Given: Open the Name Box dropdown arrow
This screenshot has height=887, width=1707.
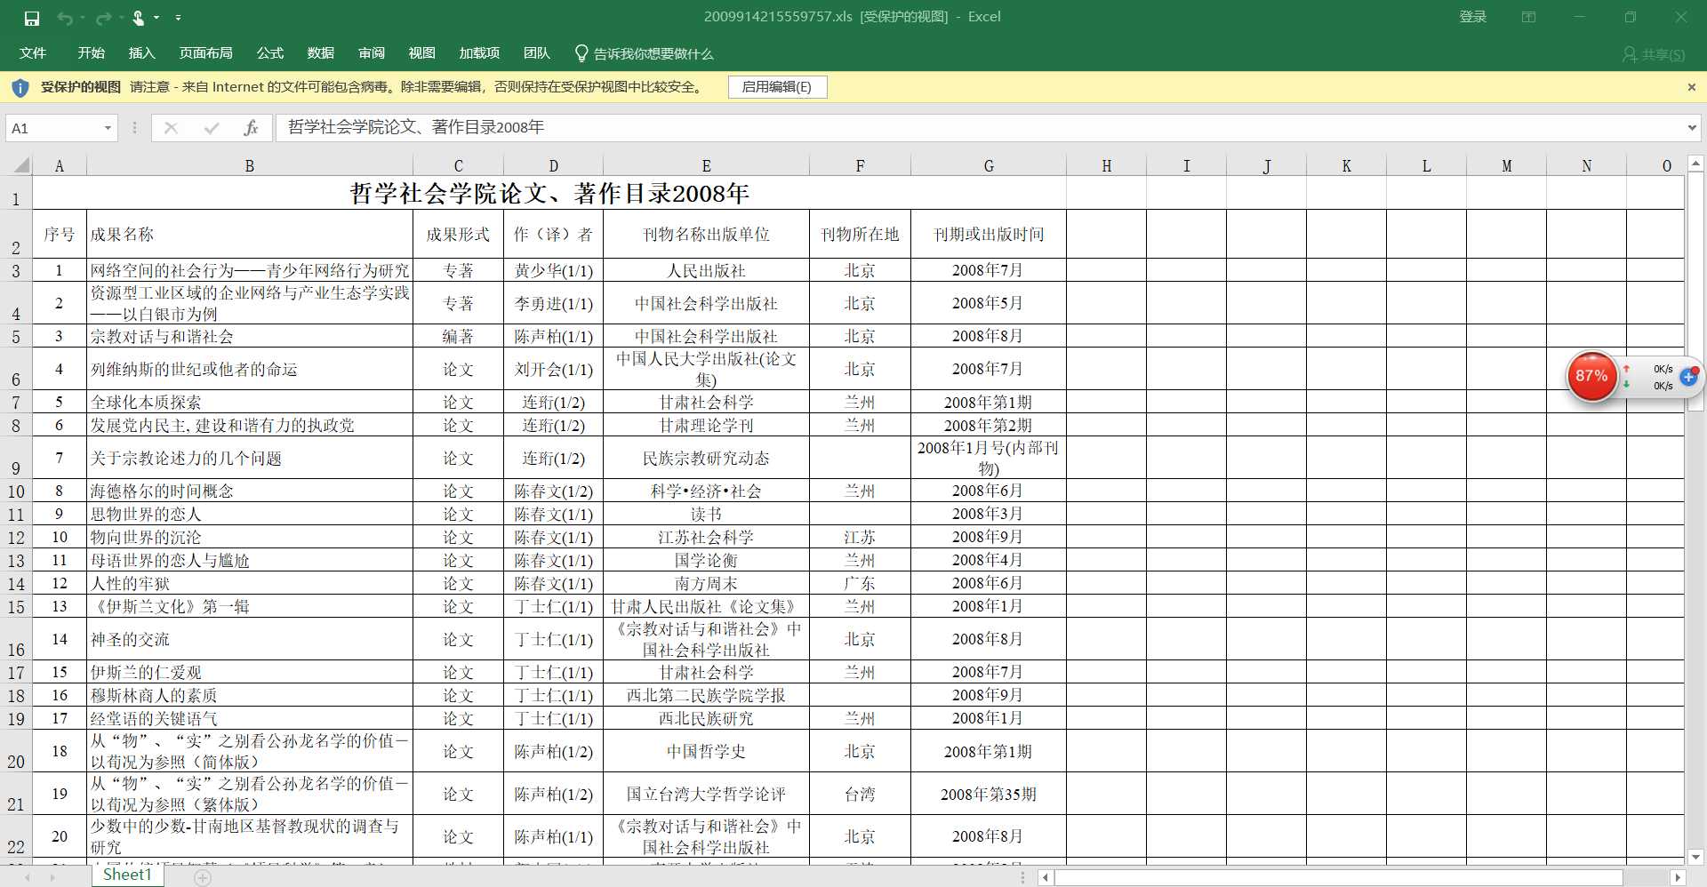Looking at the screenshot, I should (x=108, y=128).
